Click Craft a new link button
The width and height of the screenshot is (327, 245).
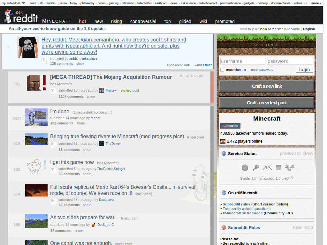click(x=267, y=86)
